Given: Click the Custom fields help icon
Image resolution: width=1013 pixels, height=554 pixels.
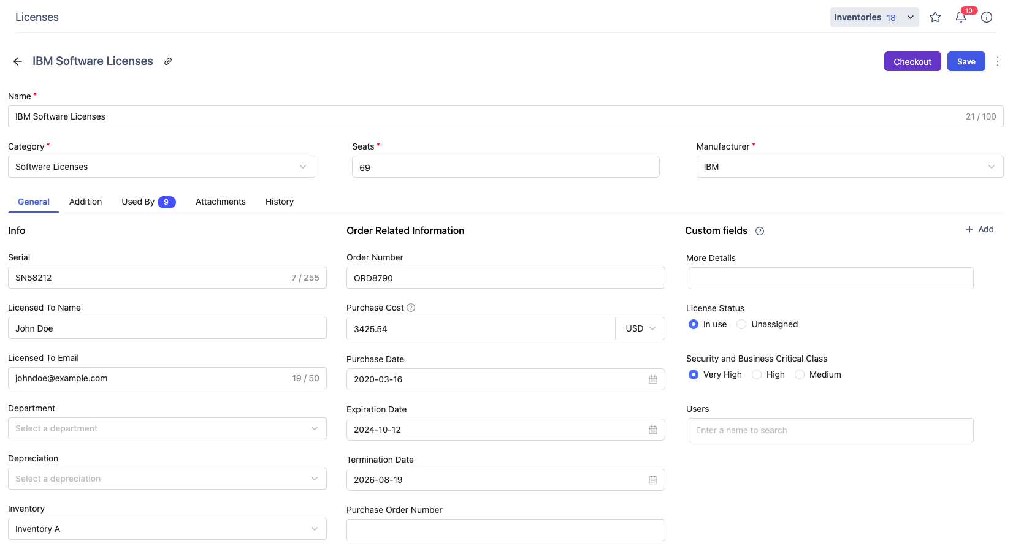Looking at the screenshot, I should [760, 231].
